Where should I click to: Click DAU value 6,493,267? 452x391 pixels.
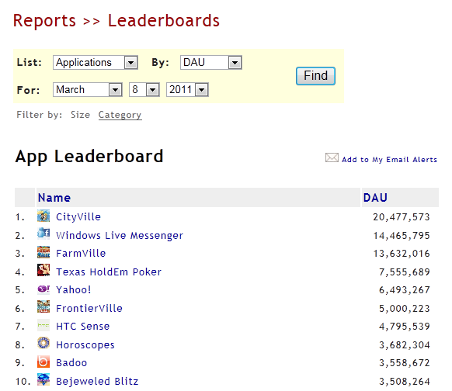point(405,289)
